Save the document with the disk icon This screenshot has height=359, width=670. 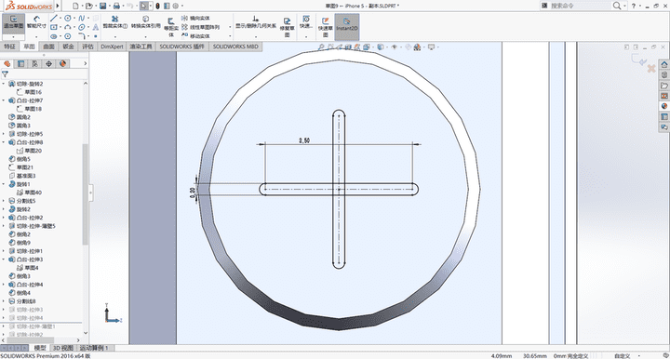point(102,6)
